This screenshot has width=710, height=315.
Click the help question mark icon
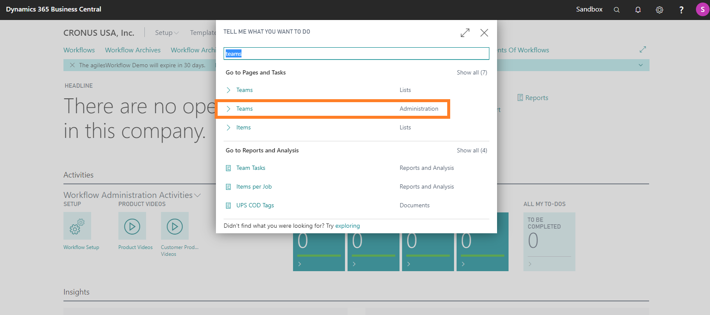click(x=681, y=10)
